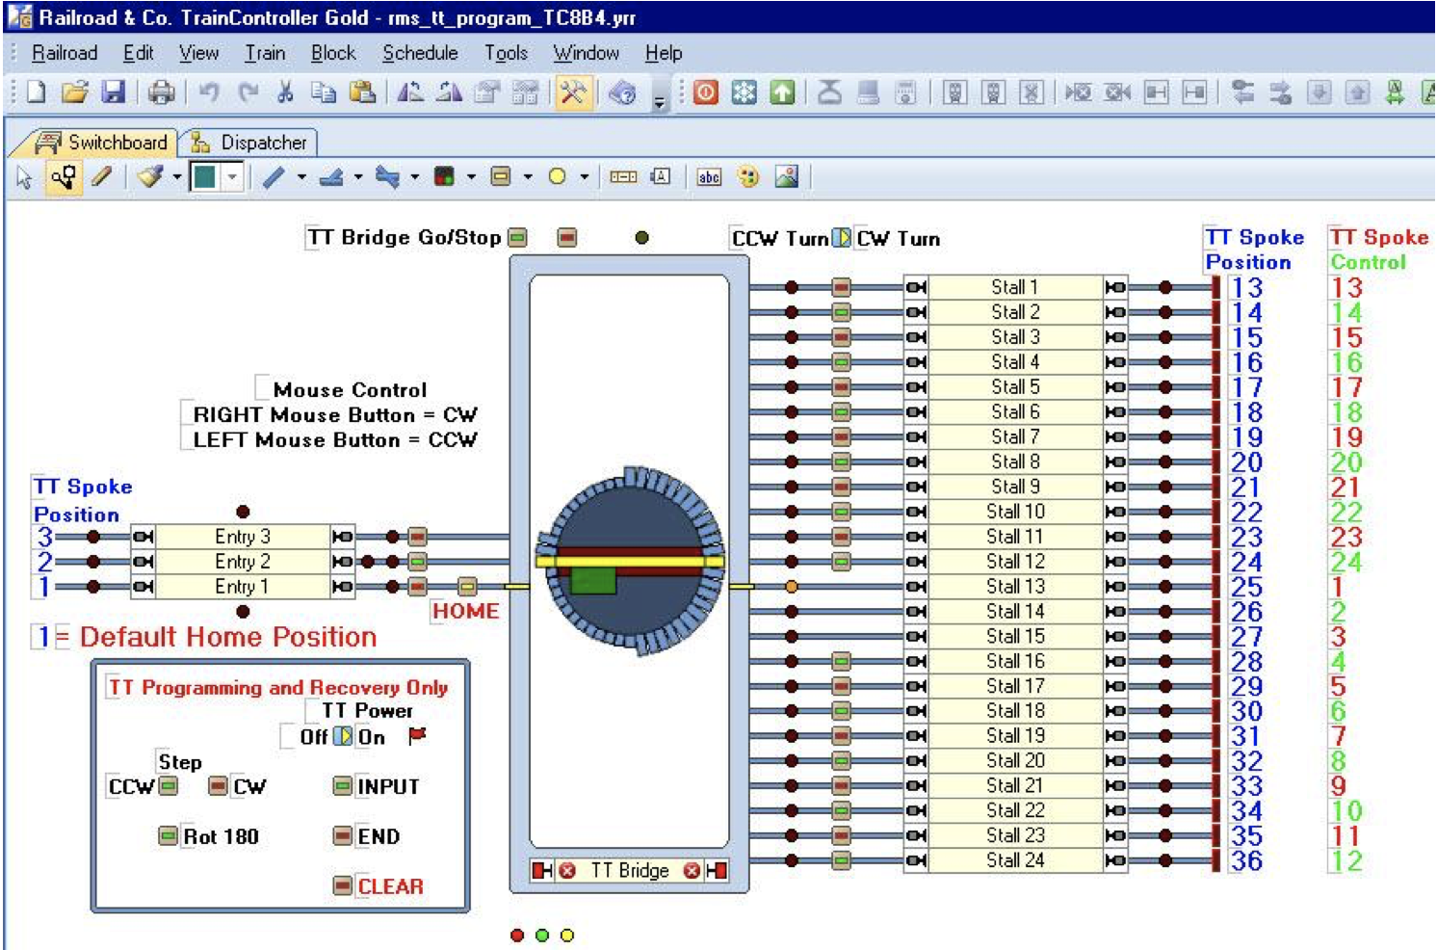Click the Save floppy disk icon
The height and width of the screenshot is (950, 1437).
[114, 92]
